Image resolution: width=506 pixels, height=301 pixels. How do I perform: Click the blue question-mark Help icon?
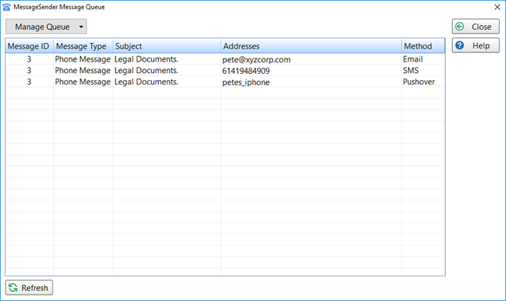[x=460, y=45]
